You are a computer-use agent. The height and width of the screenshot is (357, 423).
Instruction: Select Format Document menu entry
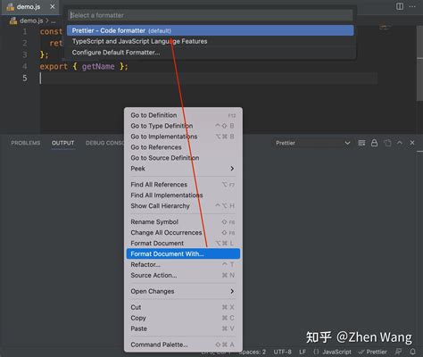[183, 244]
